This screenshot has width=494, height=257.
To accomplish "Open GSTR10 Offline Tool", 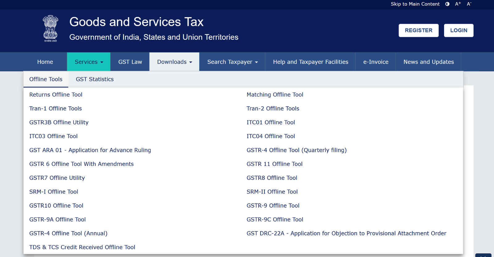I will [x=56, y=206].
